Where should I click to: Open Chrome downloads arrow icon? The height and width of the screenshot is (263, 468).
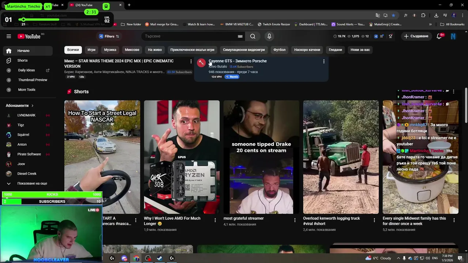tap(436, 15)
